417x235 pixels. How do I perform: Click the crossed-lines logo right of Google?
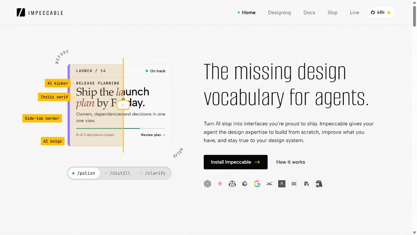click(x=269, y=184)
